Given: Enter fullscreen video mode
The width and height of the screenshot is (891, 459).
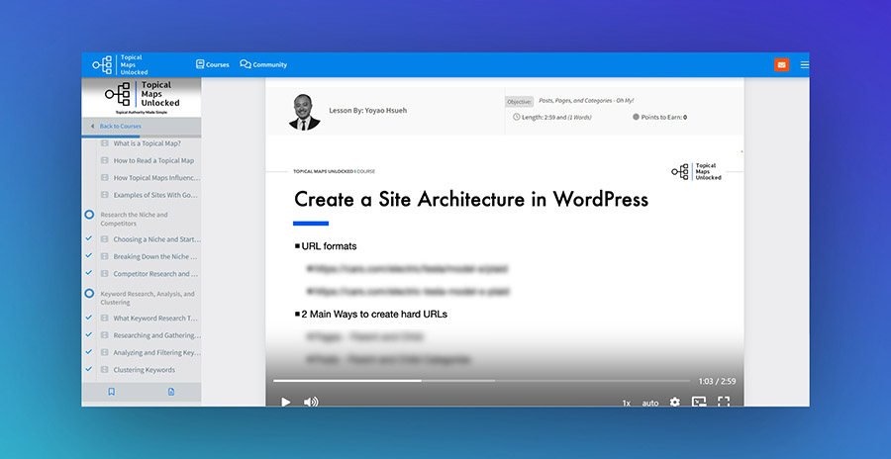Looking at the screenshot, I should click(x=724, y=402).
